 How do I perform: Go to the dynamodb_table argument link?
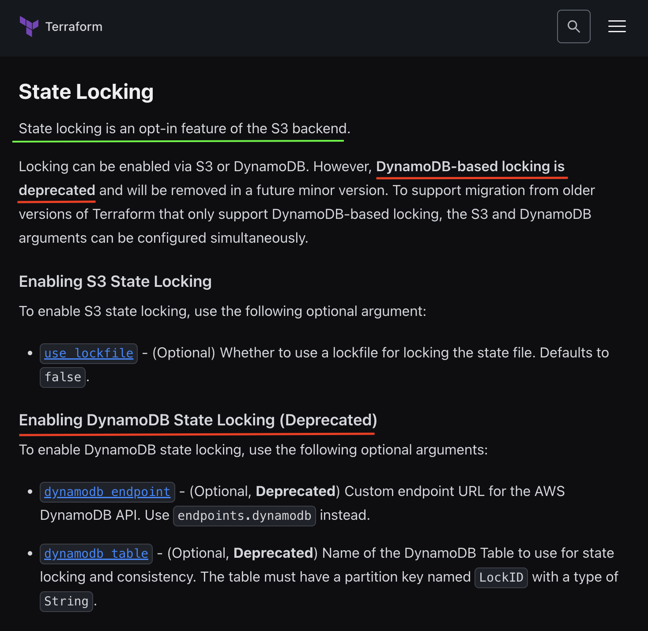pos(96,554)
